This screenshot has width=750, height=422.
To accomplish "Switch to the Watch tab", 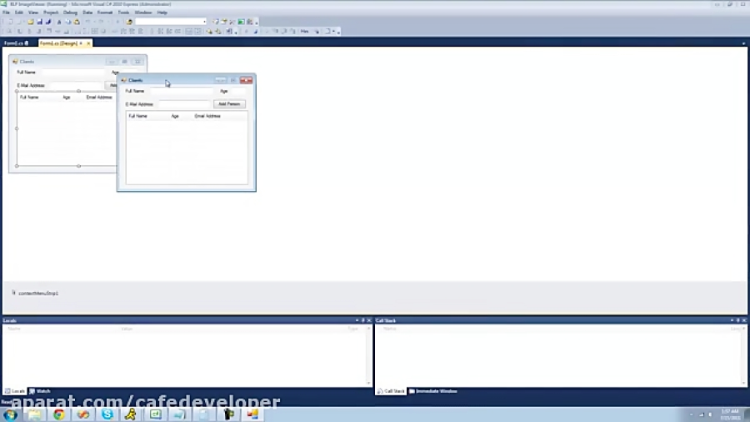I will pyautogui.click(x=40, y=391).
